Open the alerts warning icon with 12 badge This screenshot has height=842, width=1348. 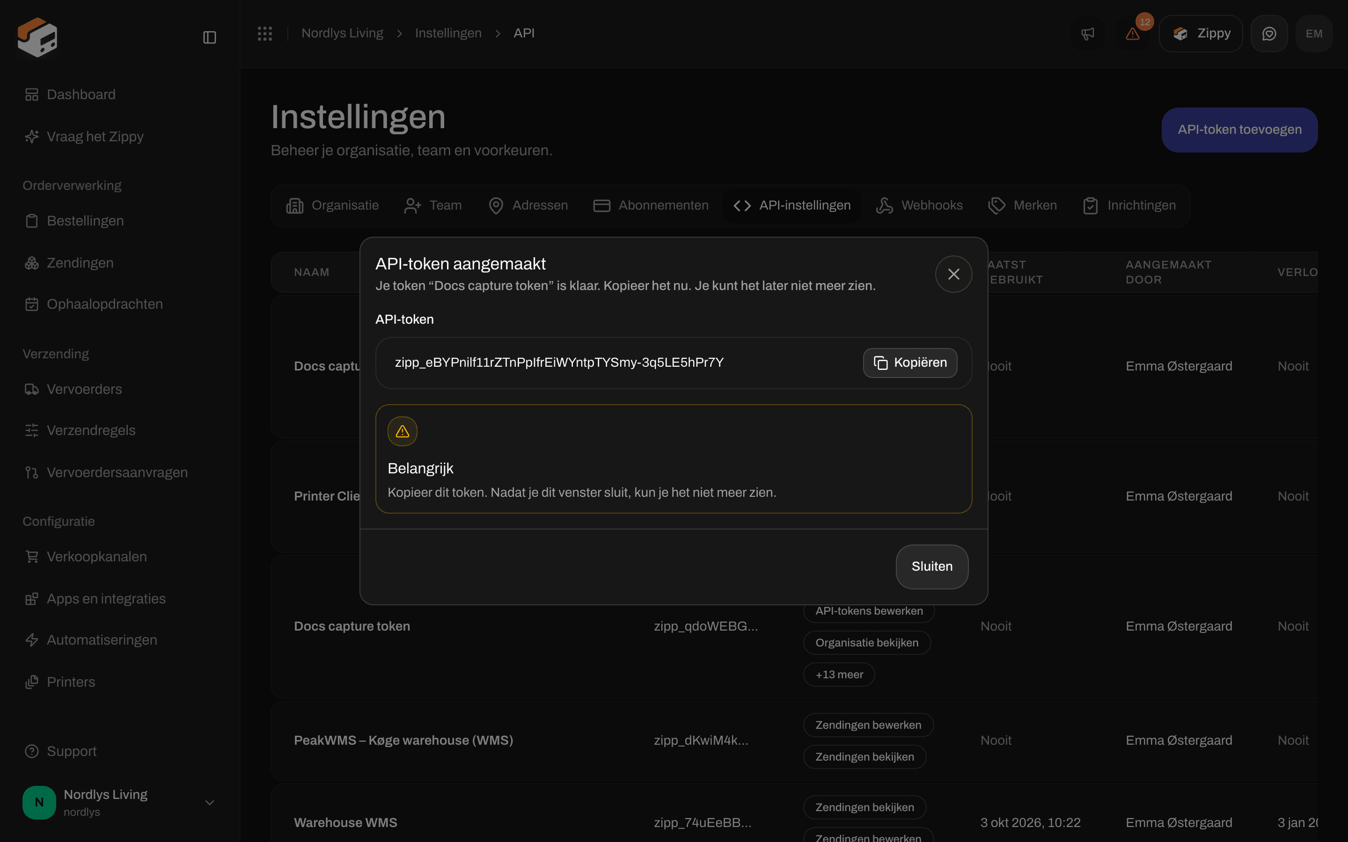click(x=1133, y=33)
